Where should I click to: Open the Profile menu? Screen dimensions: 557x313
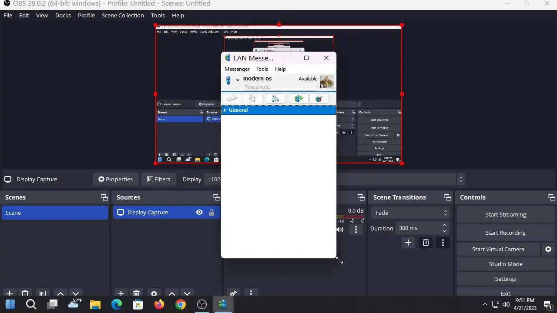[86, 15]
